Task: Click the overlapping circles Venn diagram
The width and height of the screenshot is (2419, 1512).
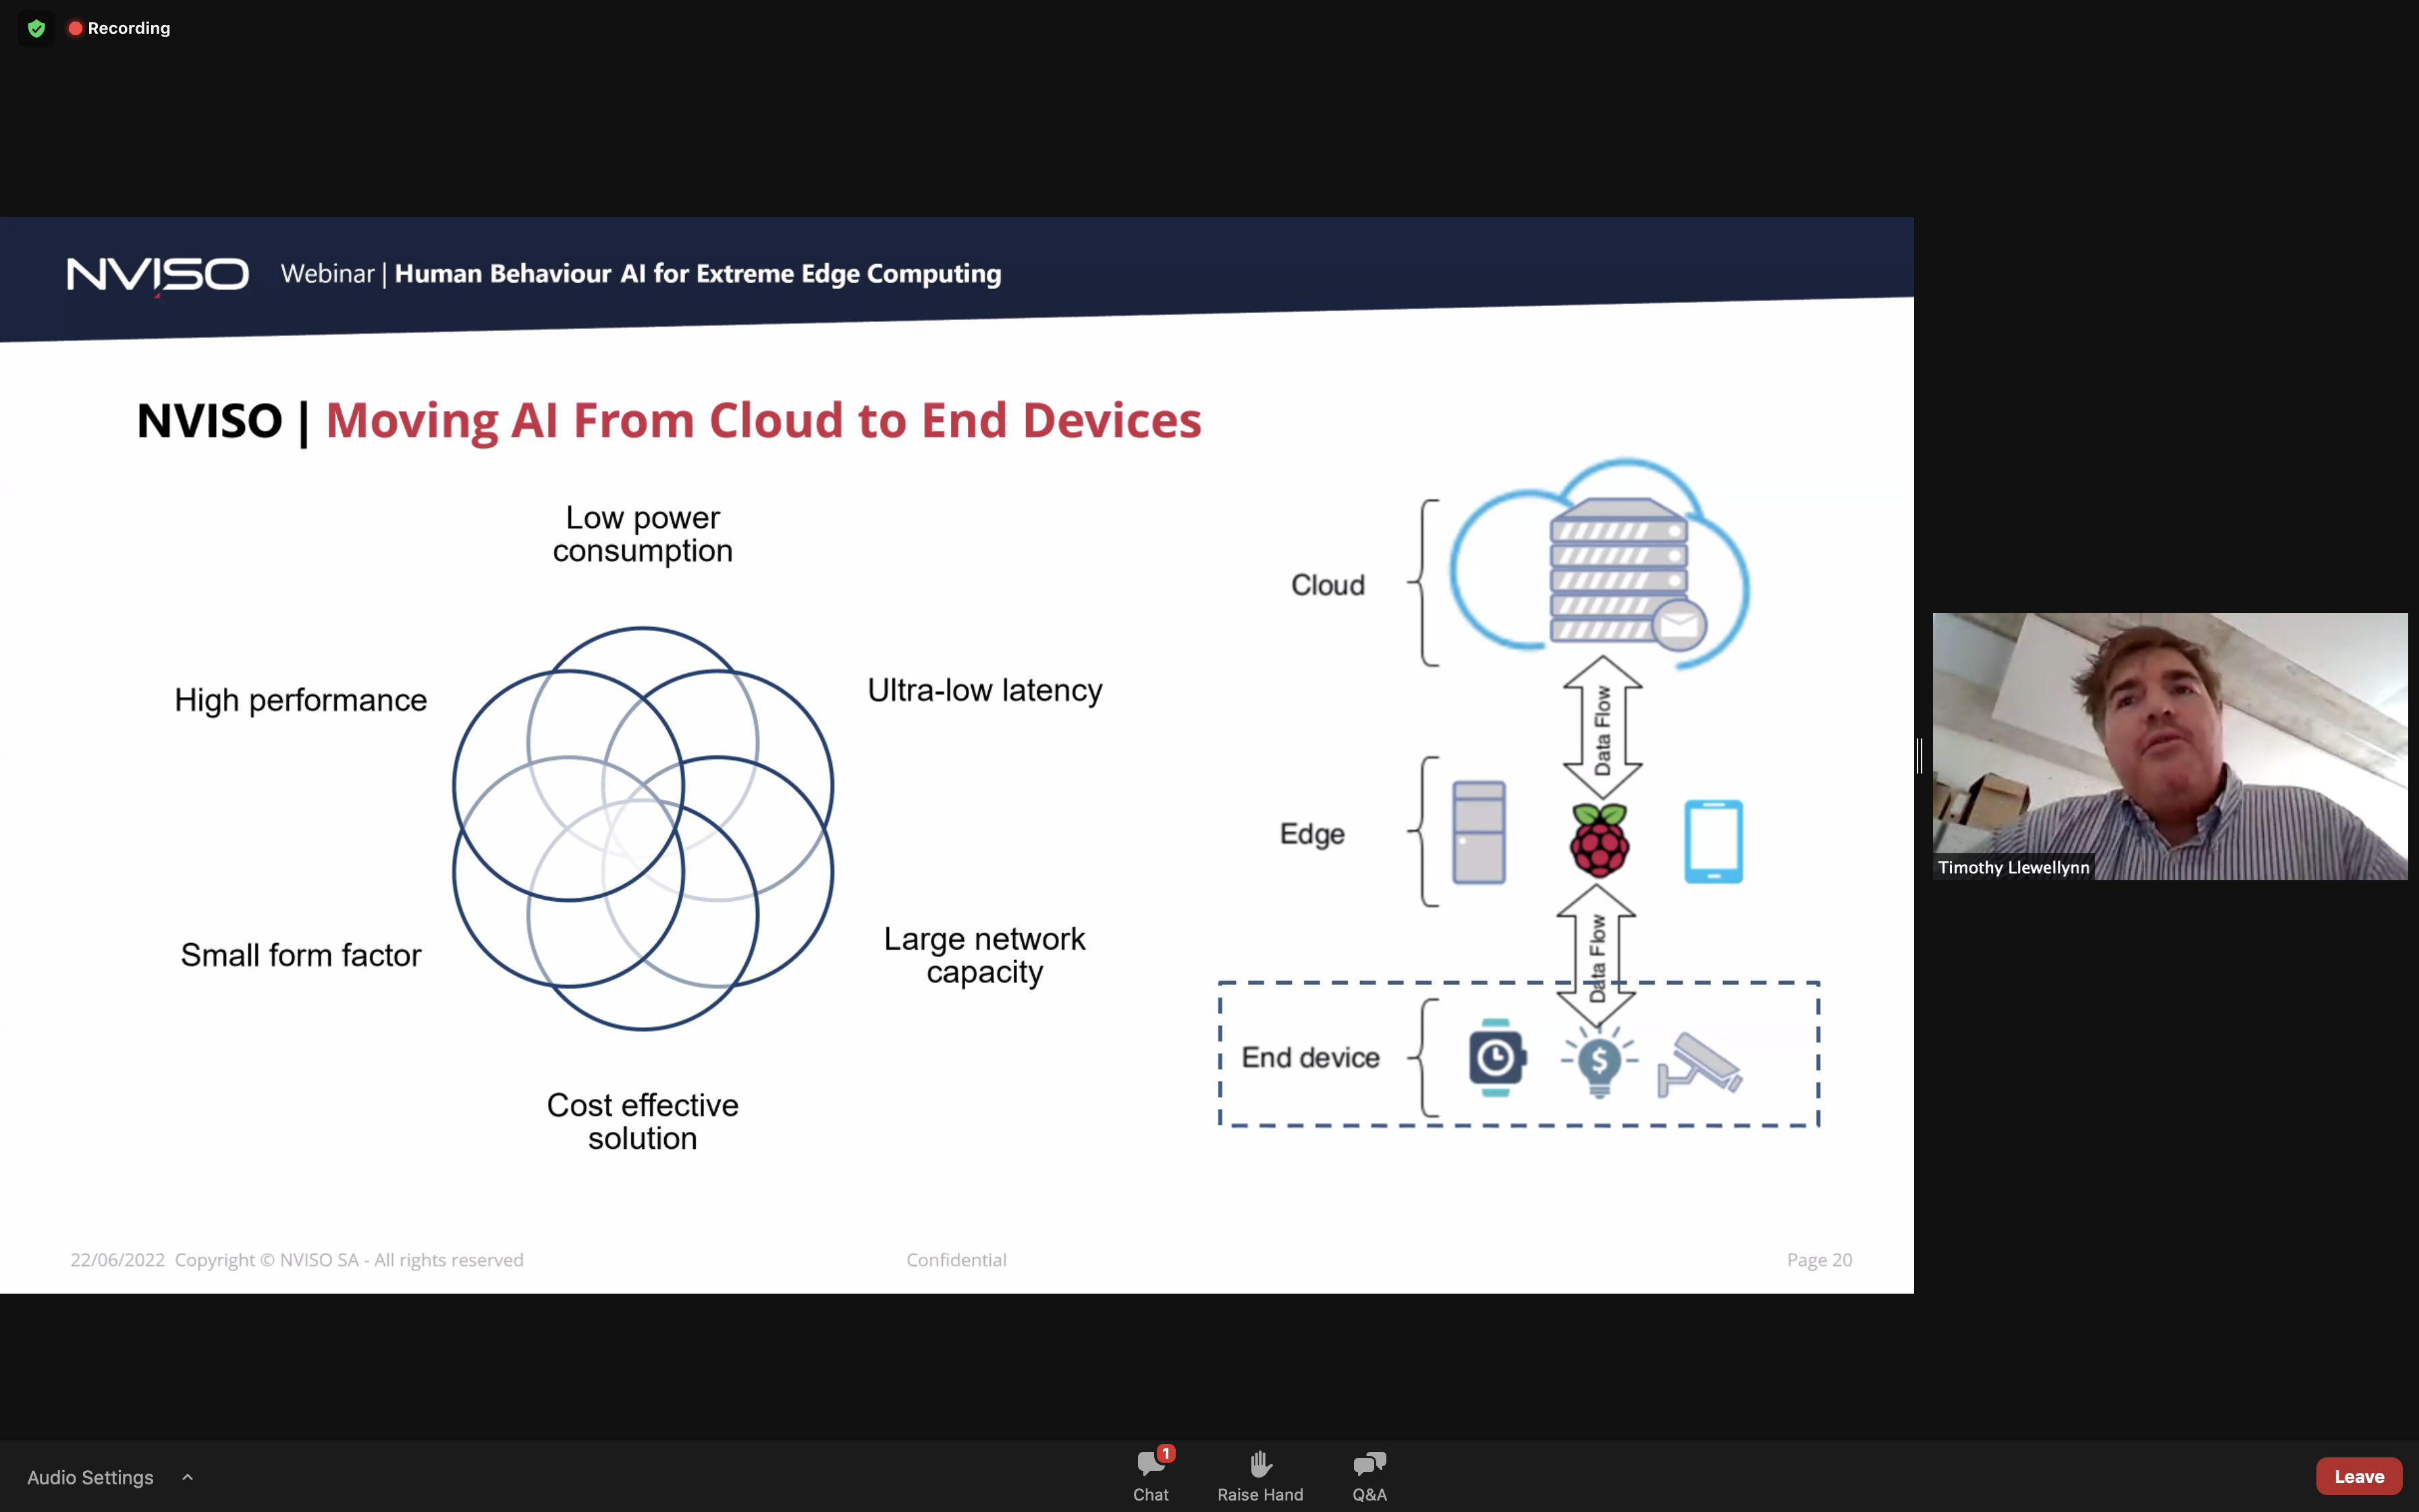Action: pyautogui.click(x=643, y=828)
